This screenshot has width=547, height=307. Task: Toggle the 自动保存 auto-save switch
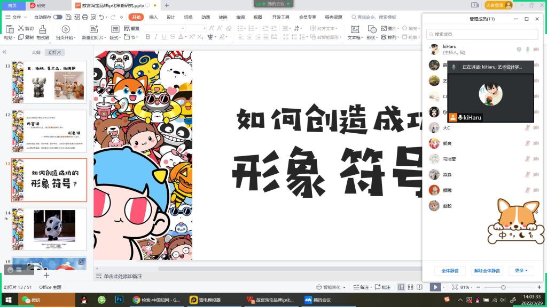58,17
